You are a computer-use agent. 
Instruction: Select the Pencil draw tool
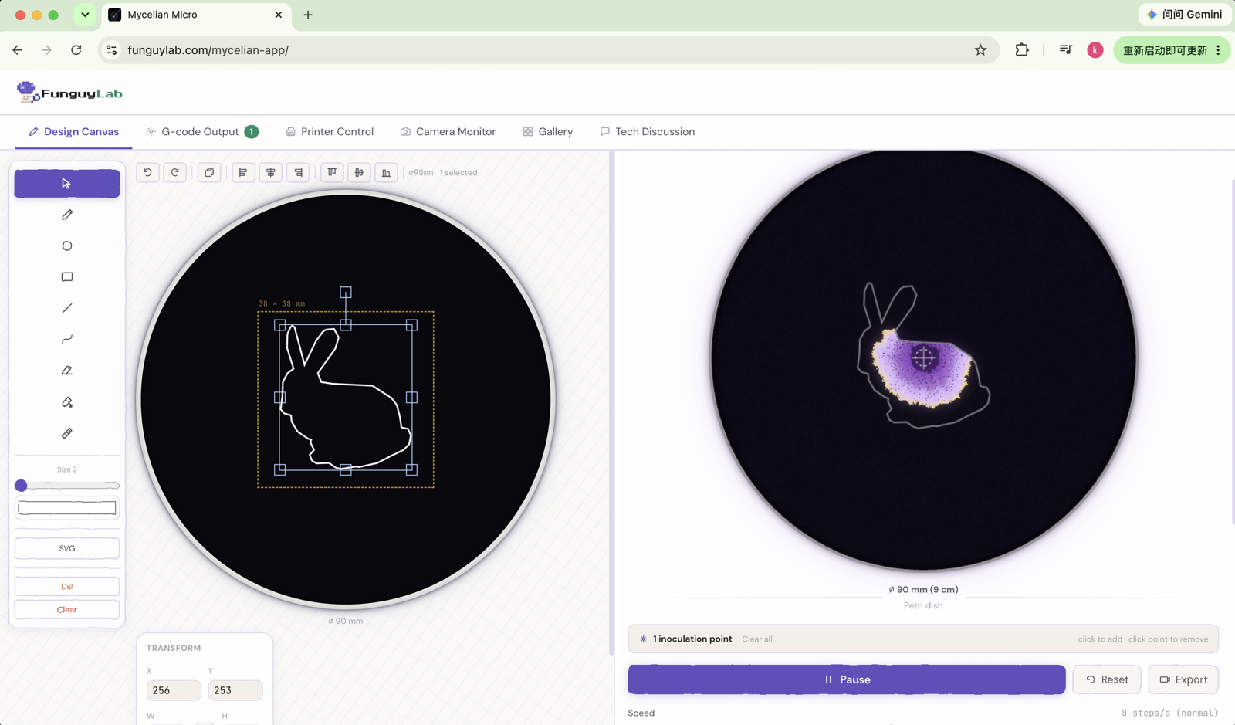coord(67,215)
